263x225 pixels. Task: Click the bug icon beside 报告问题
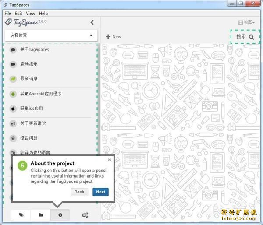[x=13, y=138]
